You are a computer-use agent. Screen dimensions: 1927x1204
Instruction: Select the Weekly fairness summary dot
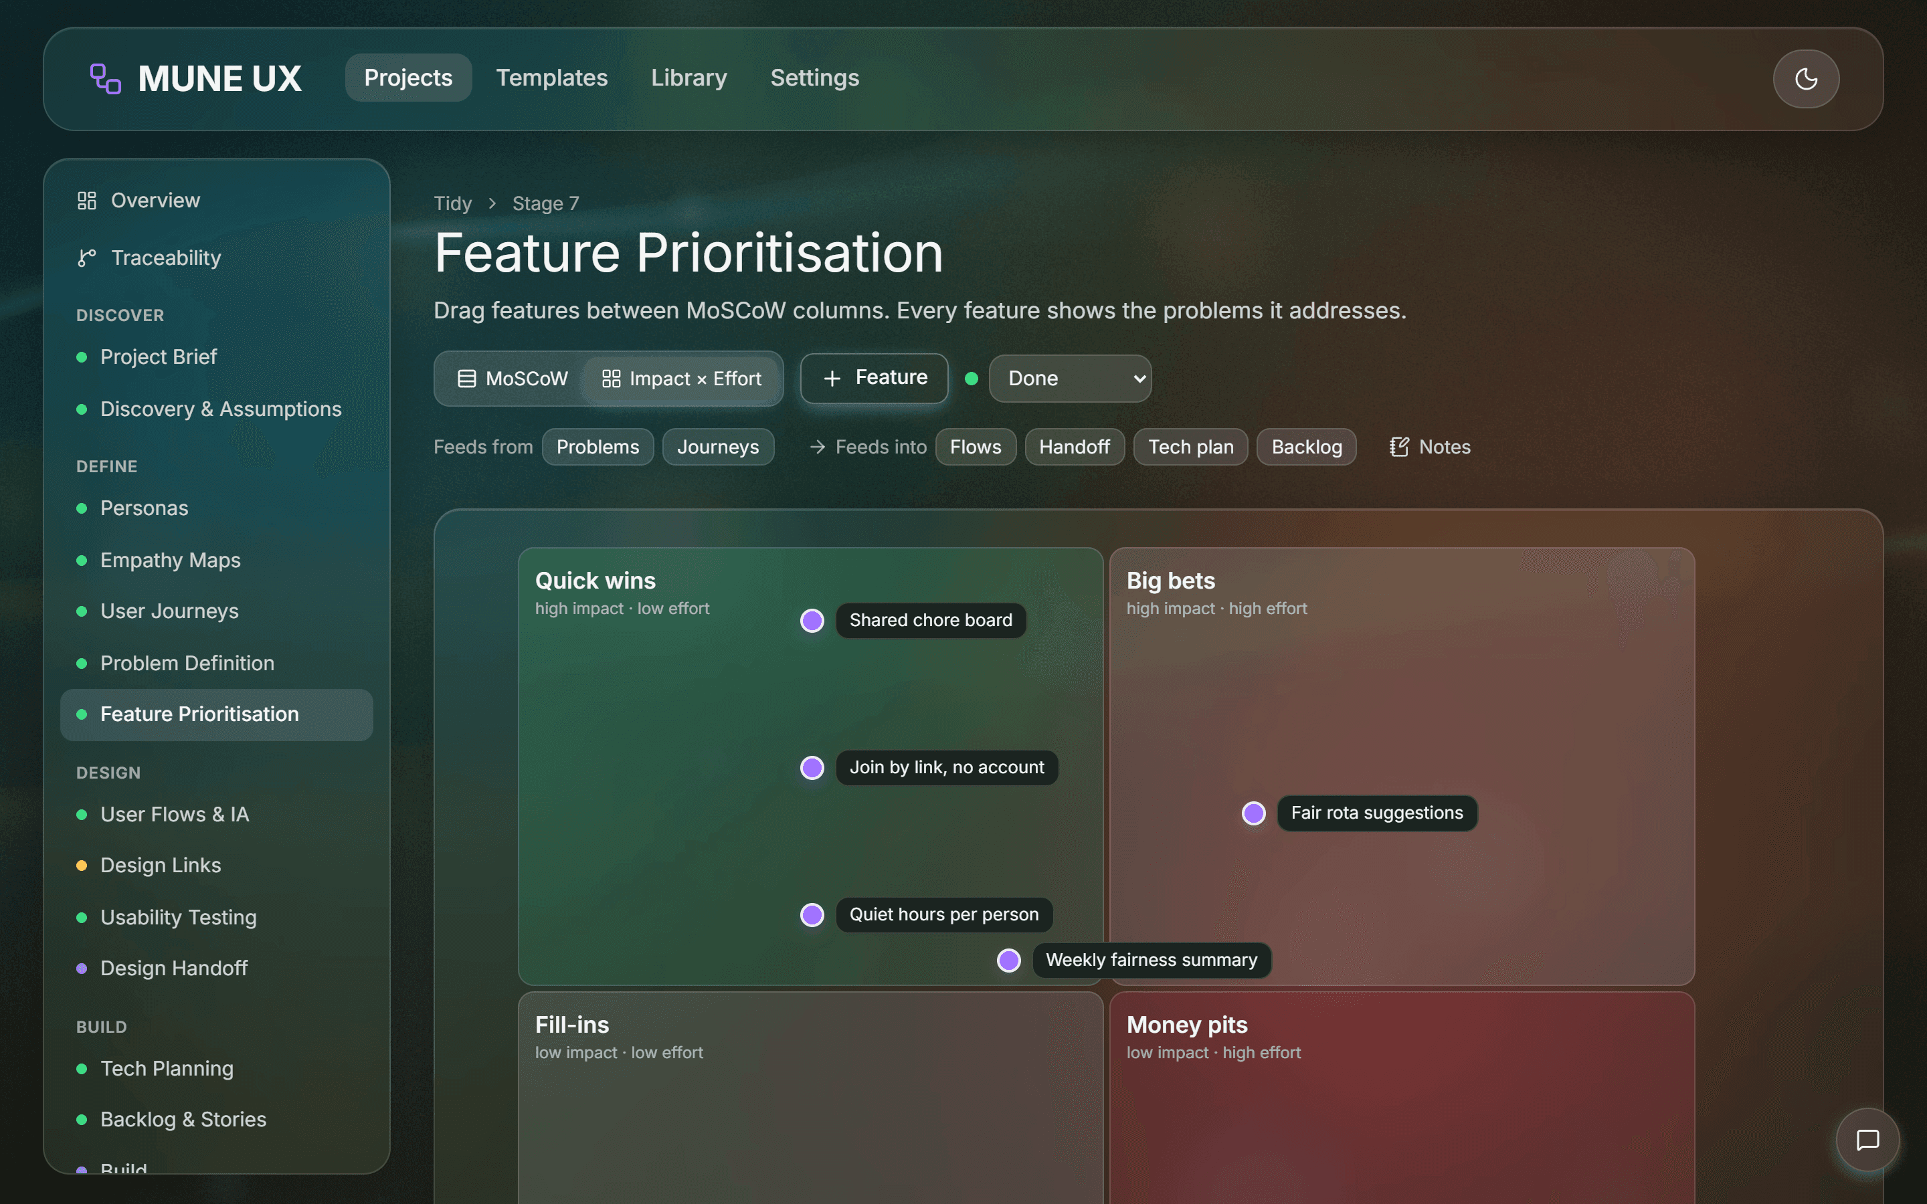pos(1009,961)
